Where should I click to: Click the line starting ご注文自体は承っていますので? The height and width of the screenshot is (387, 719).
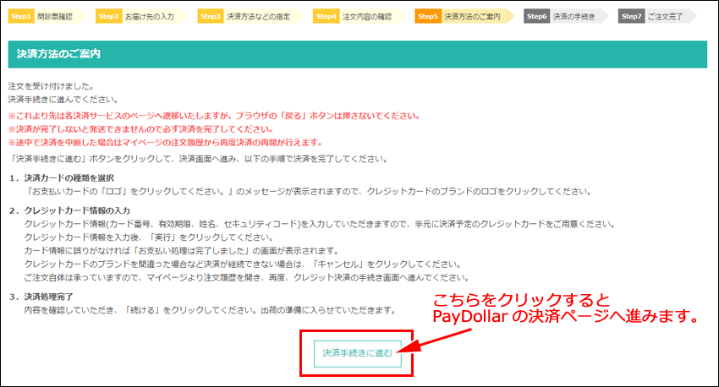click(x=247, y=277)
